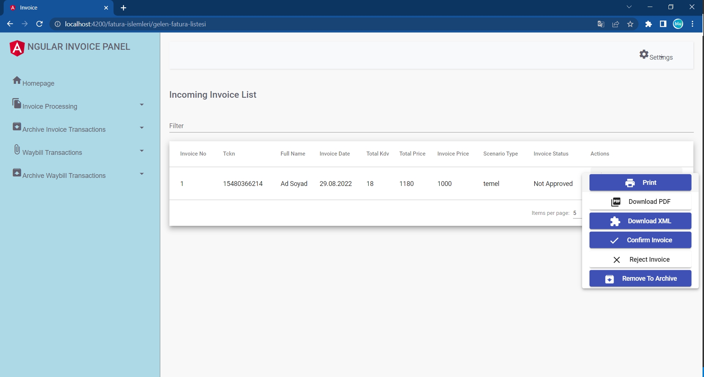Open the browser profile avatar
Image resolution: width=704 pixels, height=377 pixels.
pos(678,24)
